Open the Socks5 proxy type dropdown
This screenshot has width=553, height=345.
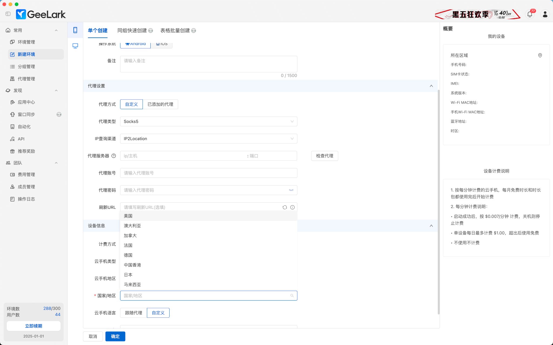pos(208,122)
